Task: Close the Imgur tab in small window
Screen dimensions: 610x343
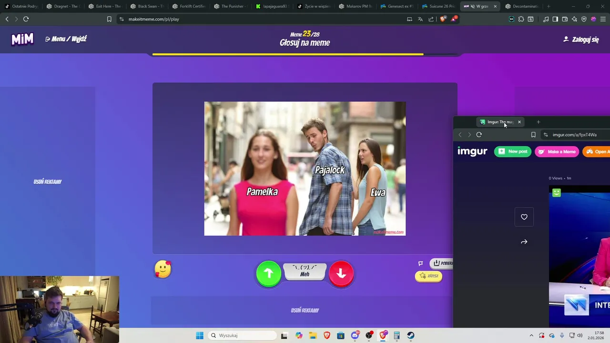Action: [519, 122]
